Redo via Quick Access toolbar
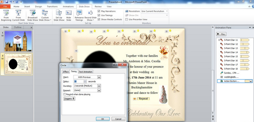 17,2
